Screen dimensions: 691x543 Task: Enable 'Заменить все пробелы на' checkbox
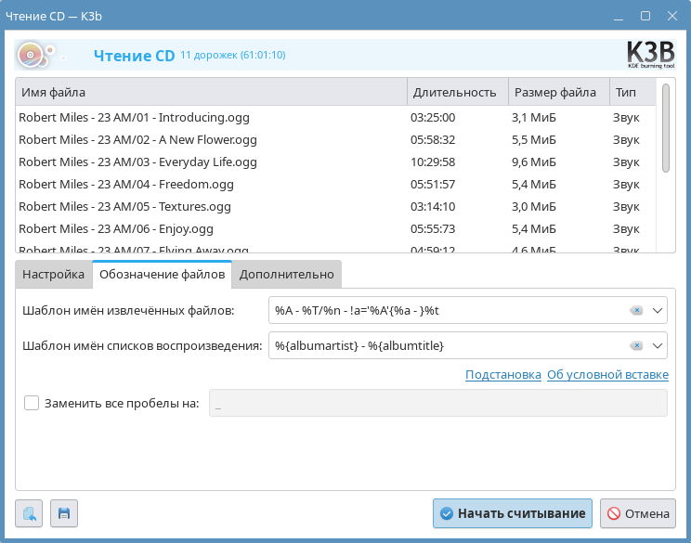tap(32, 403)
